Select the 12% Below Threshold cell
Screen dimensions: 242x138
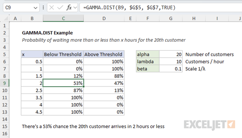click(x=63, y=76)
